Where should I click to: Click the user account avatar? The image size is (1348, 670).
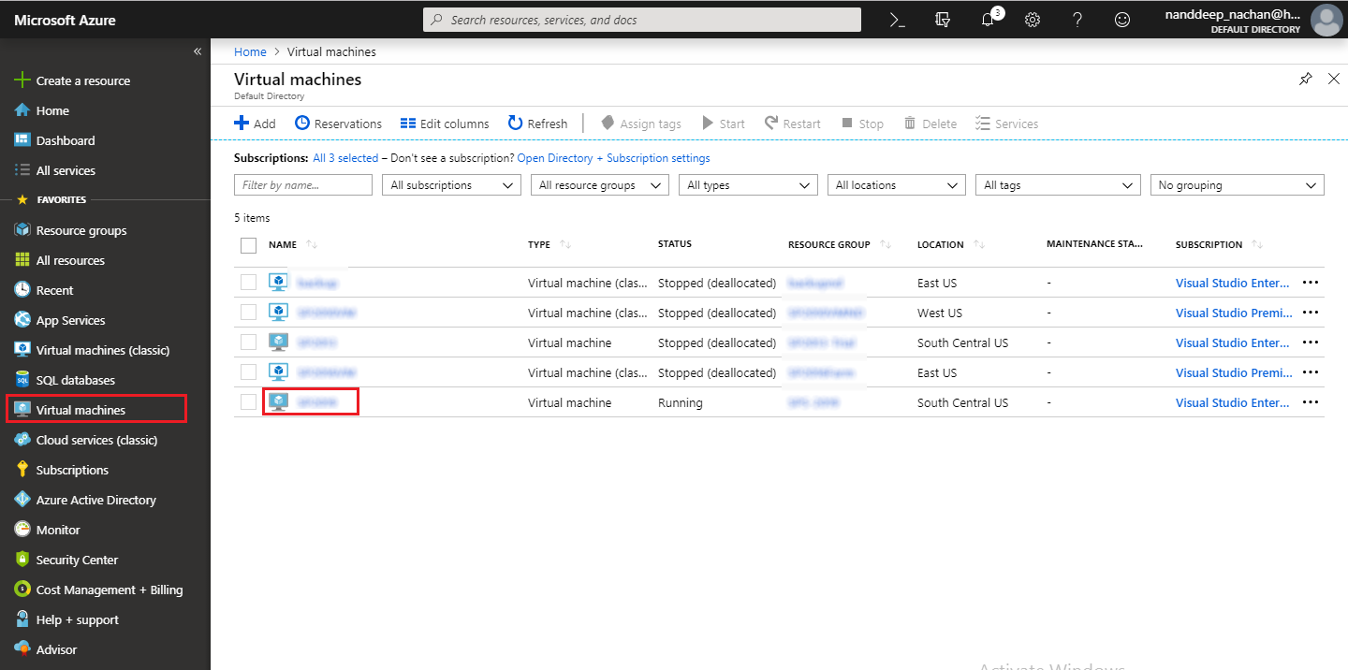(1326, 20)
